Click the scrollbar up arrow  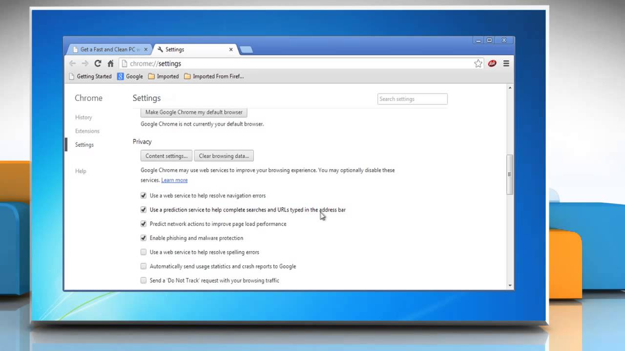click(510, 88)
